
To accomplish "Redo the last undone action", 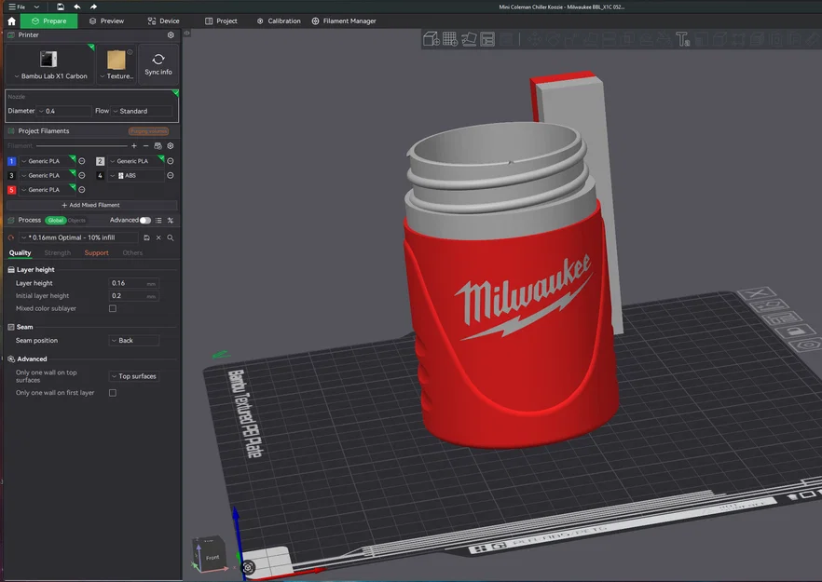I will pyautogui.click(x=93, y=7).
